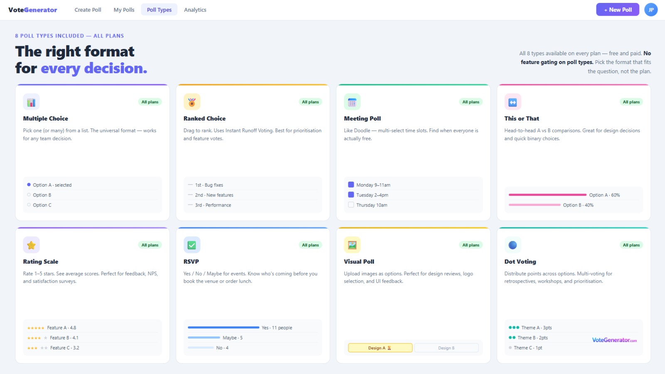Image resolution: width=665 pixels, height=374 pixels.
Task: Go to My Polls
Action: pos(124,10)
